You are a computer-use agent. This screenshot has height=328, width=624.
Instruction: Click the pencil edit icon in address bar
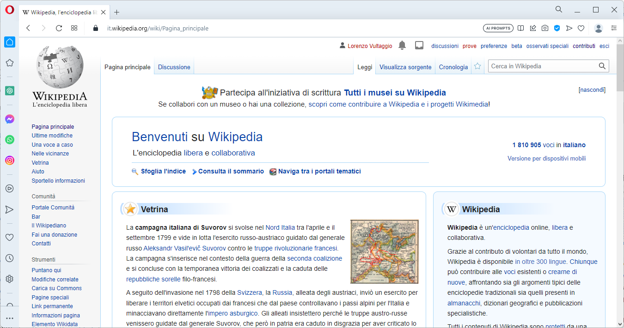coord(533,28)
